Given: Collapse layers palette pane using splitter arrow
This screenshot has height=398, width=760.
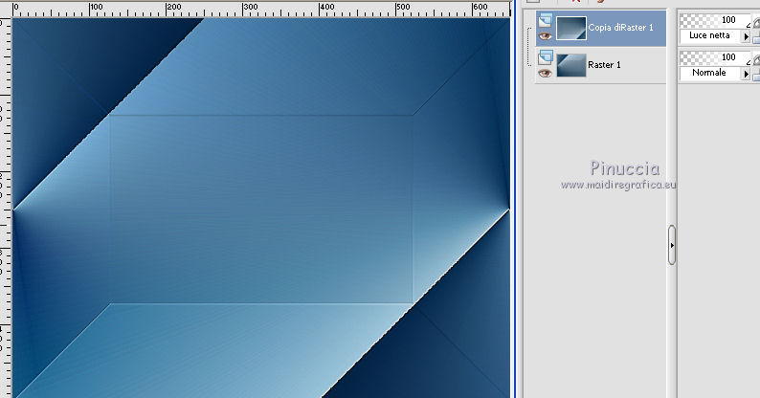Looking at the screenshot, I should [672, 245].
